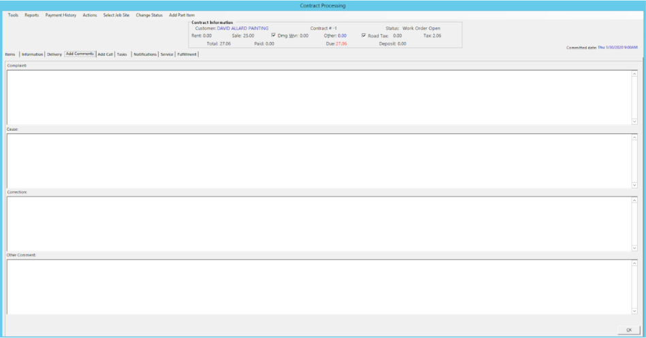
Task: Switch to the Delivery tab
Action: click(x=54, y=54)
